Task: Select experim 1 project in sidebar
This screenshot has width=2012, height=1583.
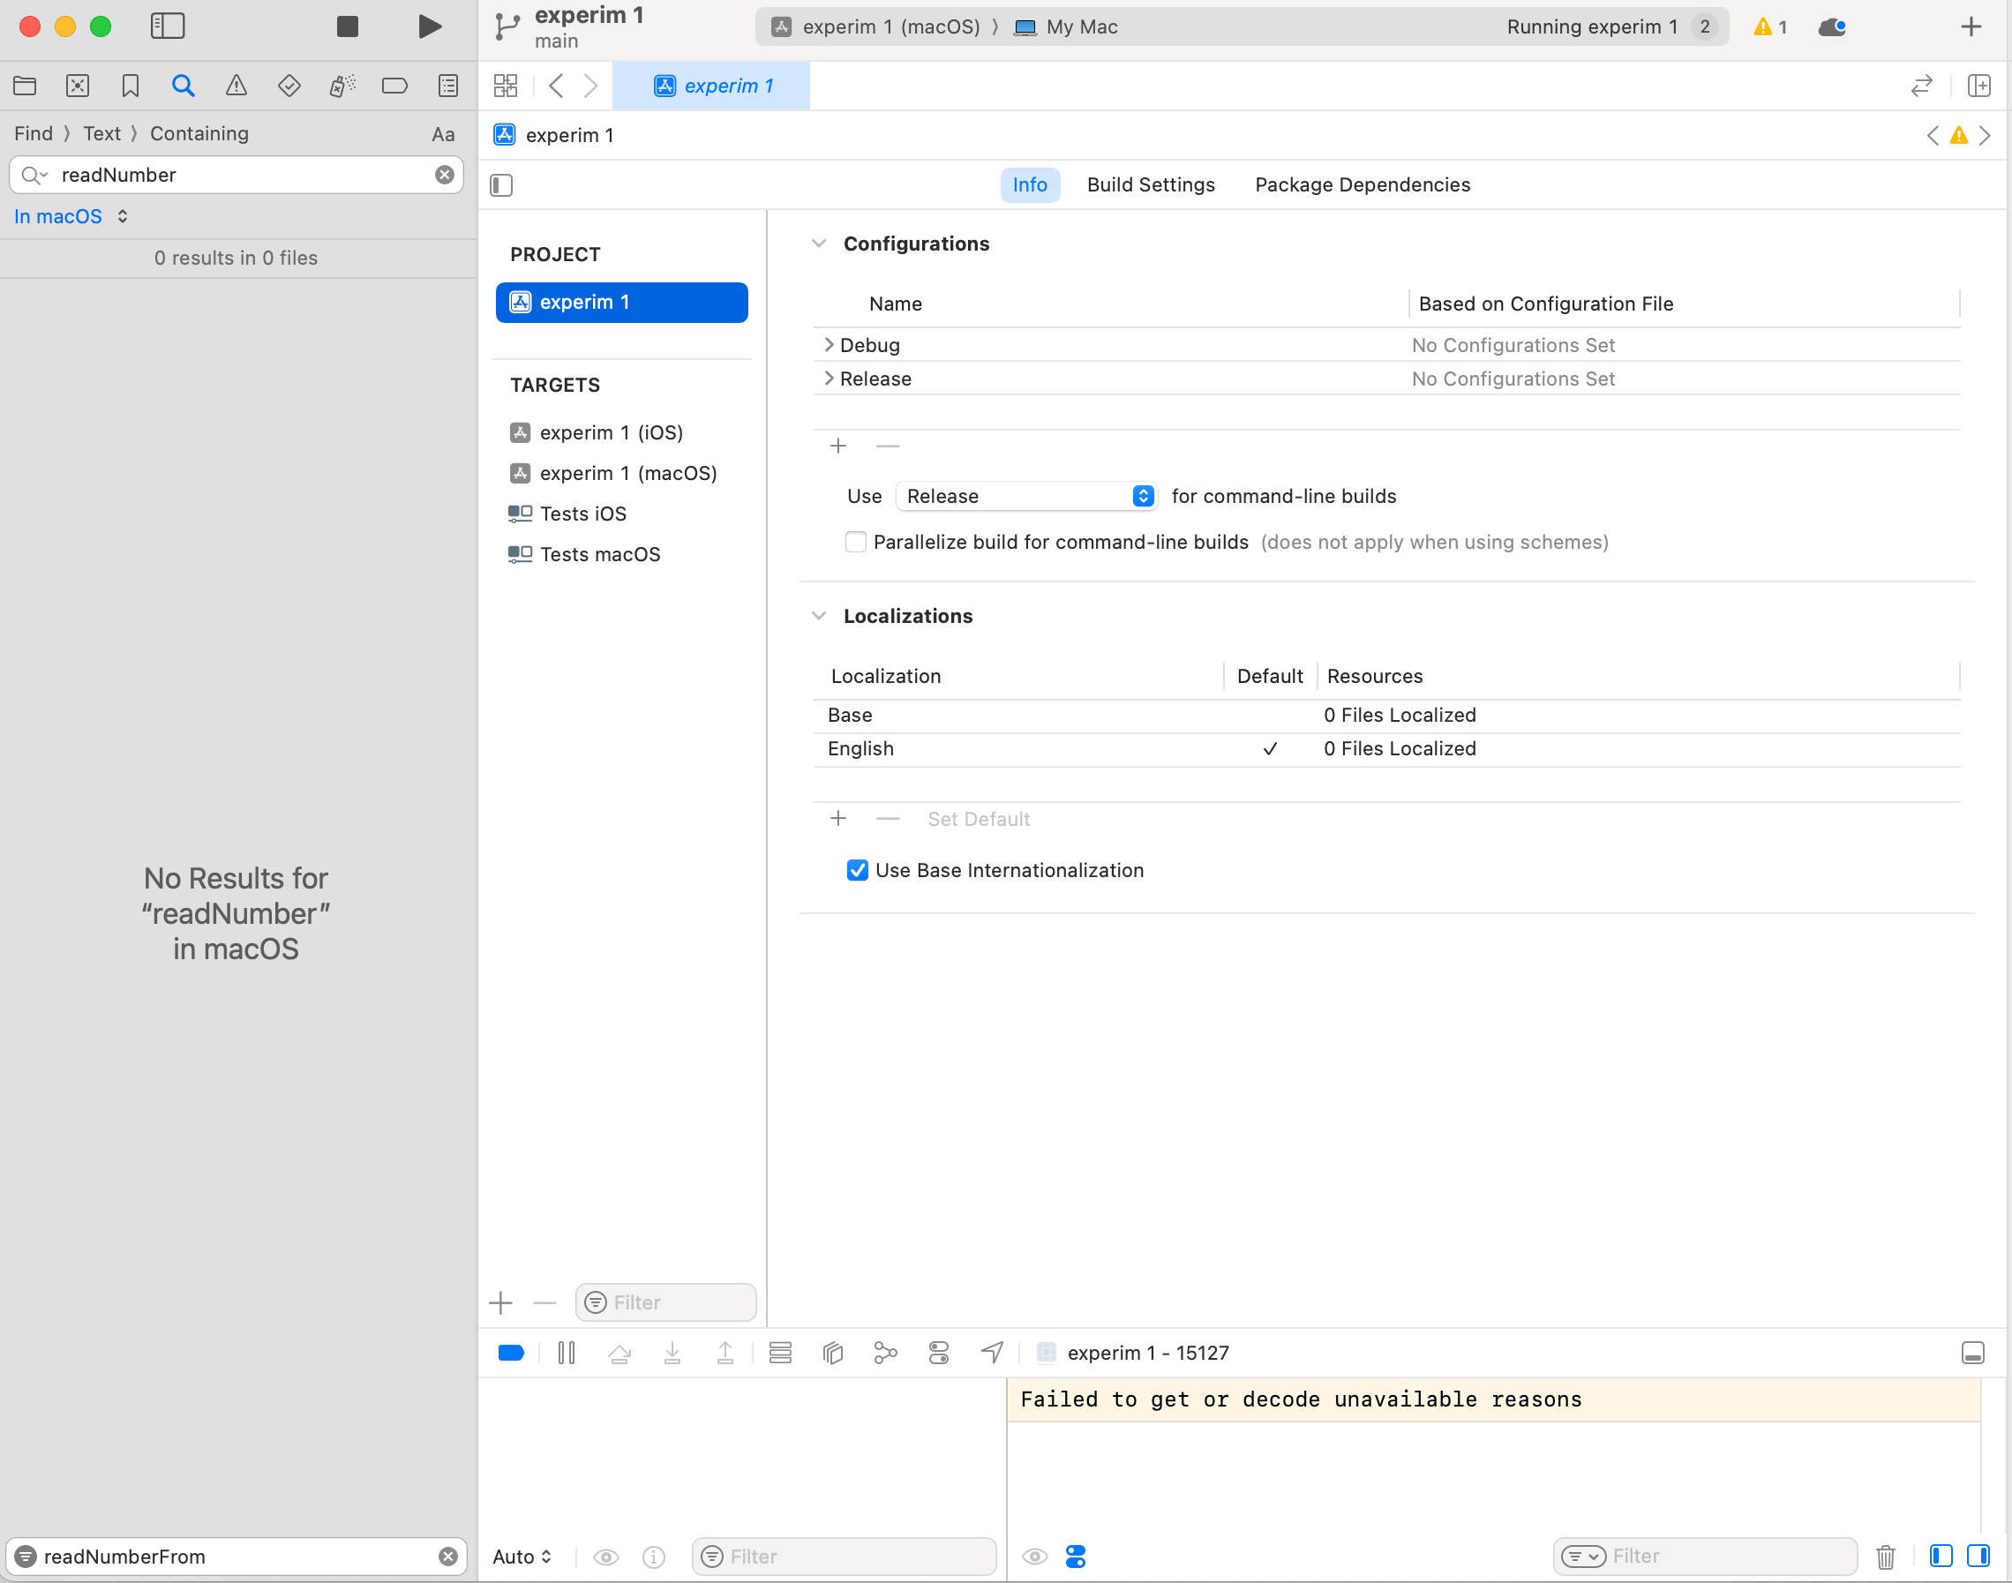Action: click(x=622, y=302)
